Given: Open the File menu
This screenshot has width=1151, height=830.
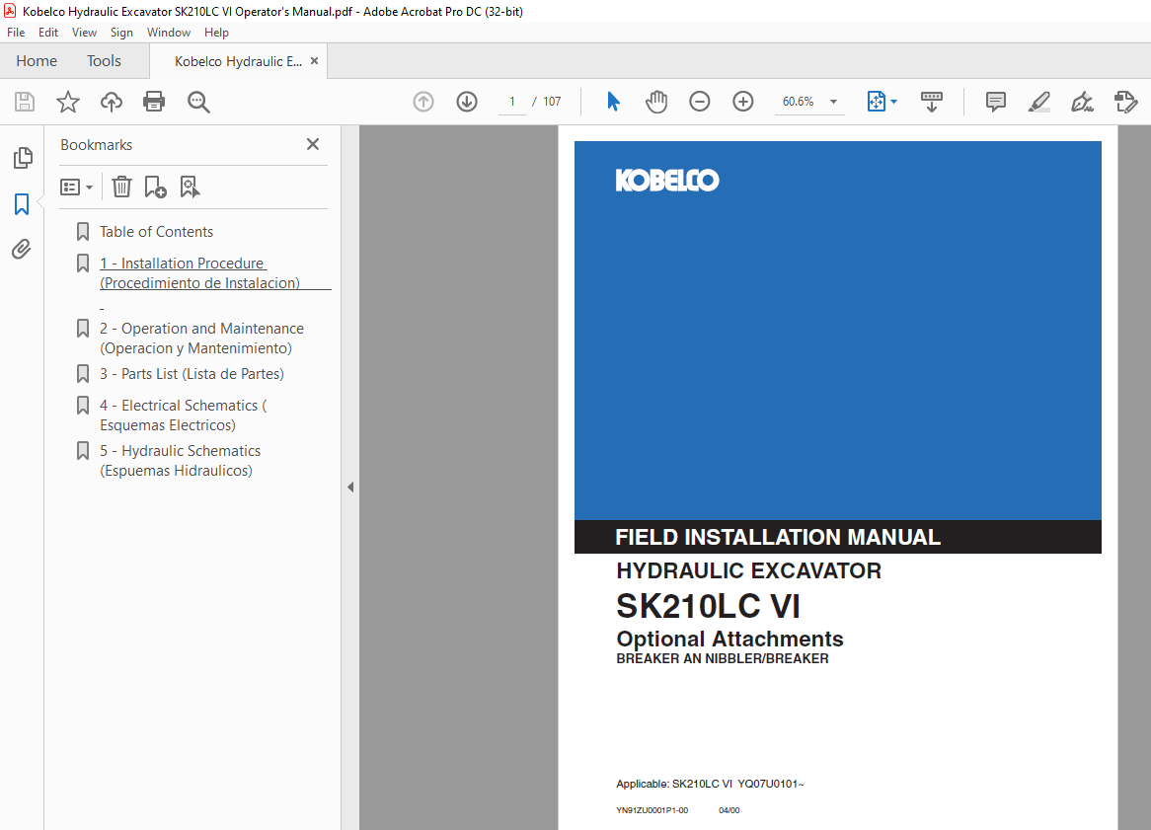Looking at the screenshot, I should point(16,33).
